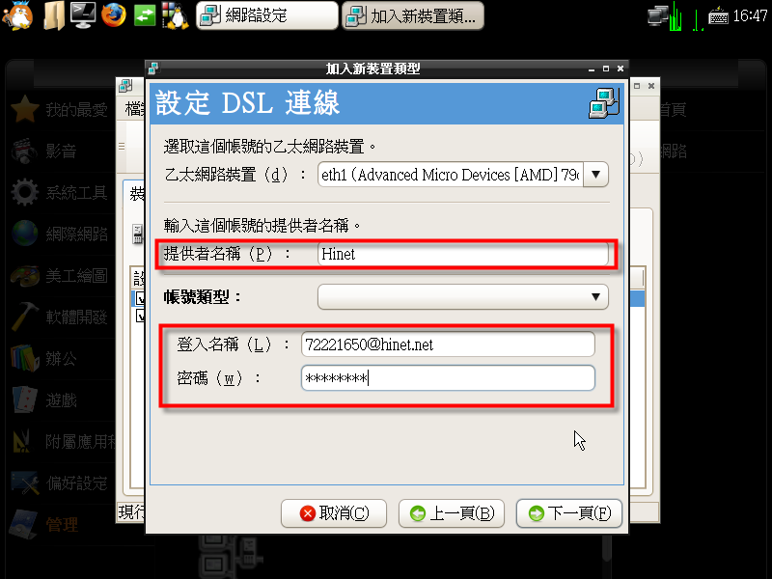The height and width of the screenshot is (579, 772).
Task: Click the clock in the system tray
Action: 750,16
